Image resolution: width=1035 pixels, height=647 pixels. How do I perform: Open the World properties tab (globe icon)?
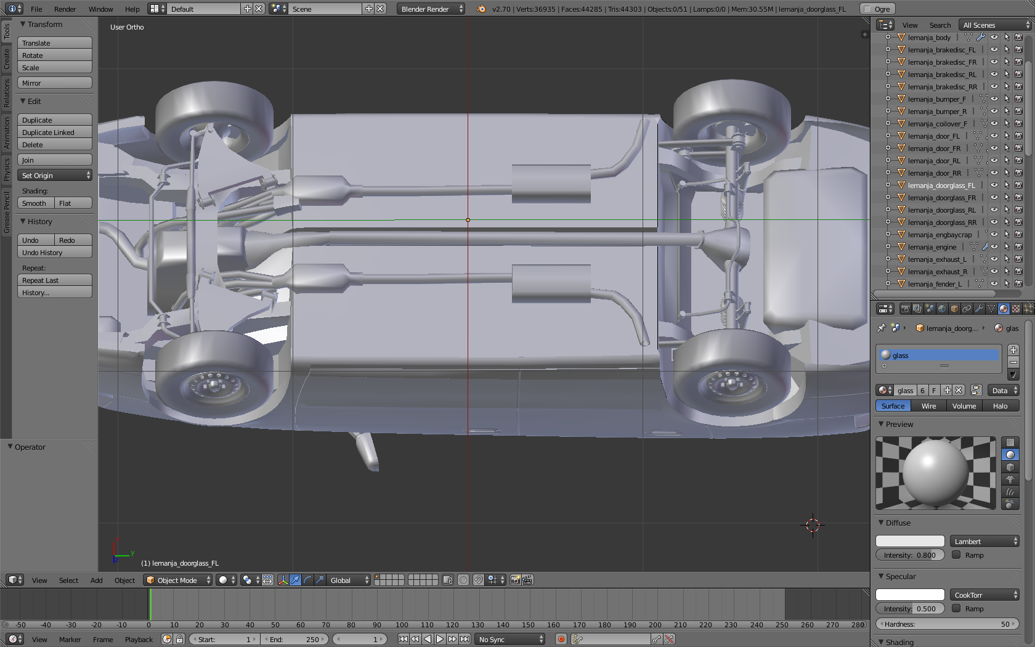tap(942, 309)
